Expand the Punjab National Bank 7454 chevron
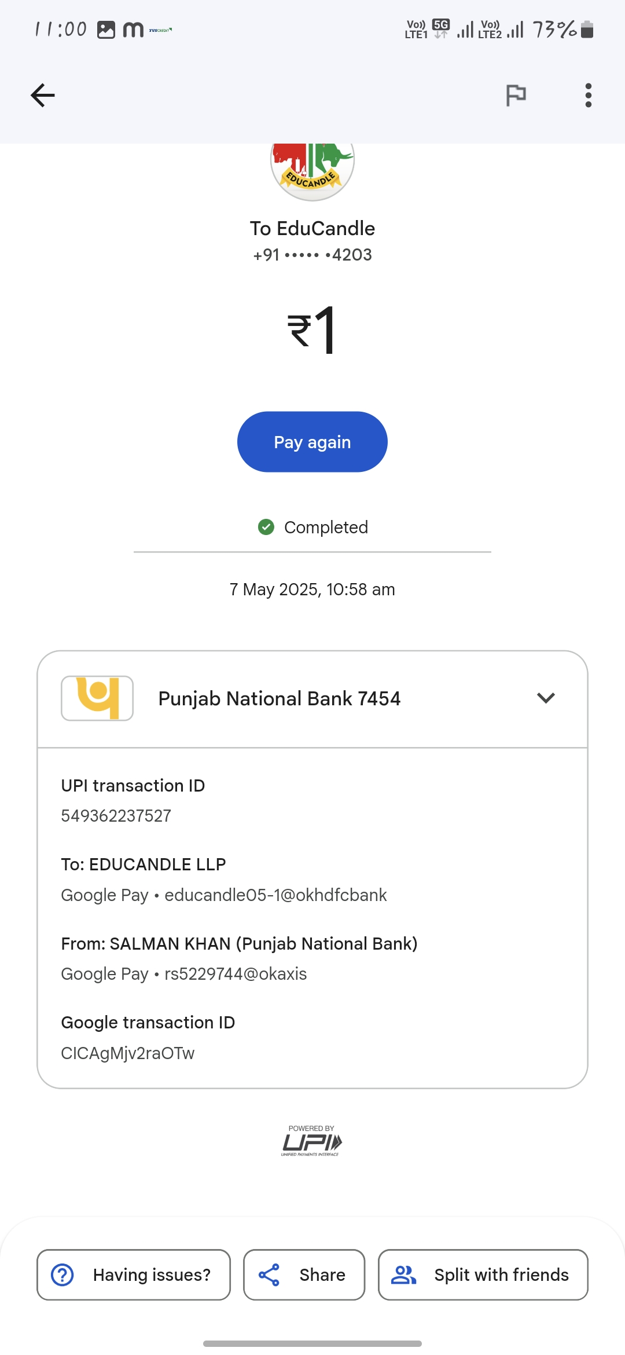The image size is (625, 1355). [x=546, y=698]
